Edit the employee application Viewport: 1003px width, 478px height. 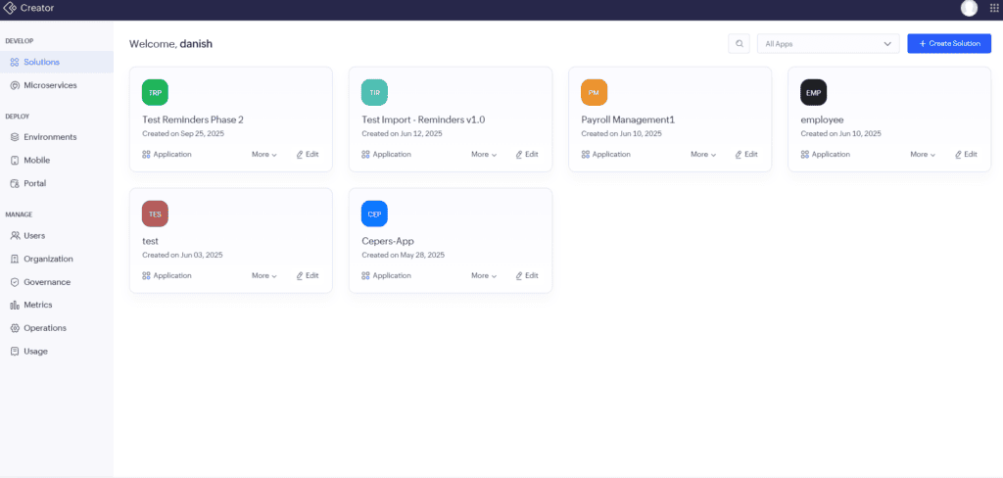coord(966,154)
